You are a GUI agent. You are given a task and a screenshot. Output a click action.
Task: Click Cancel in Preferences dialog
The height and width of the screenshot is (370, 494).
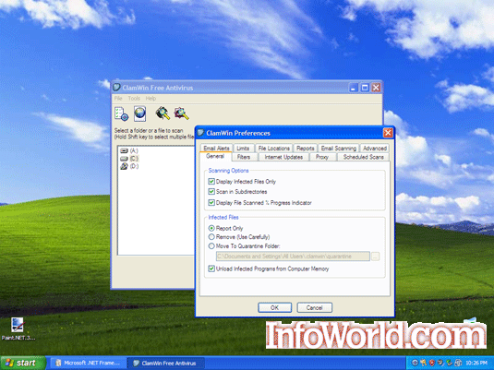point(315,307)
